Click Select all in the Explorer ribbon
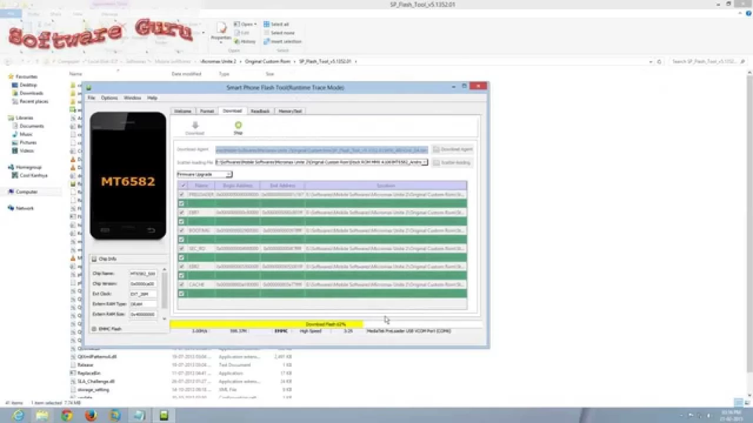Screen dimensions: 753x423 click(x=276, y=24)
